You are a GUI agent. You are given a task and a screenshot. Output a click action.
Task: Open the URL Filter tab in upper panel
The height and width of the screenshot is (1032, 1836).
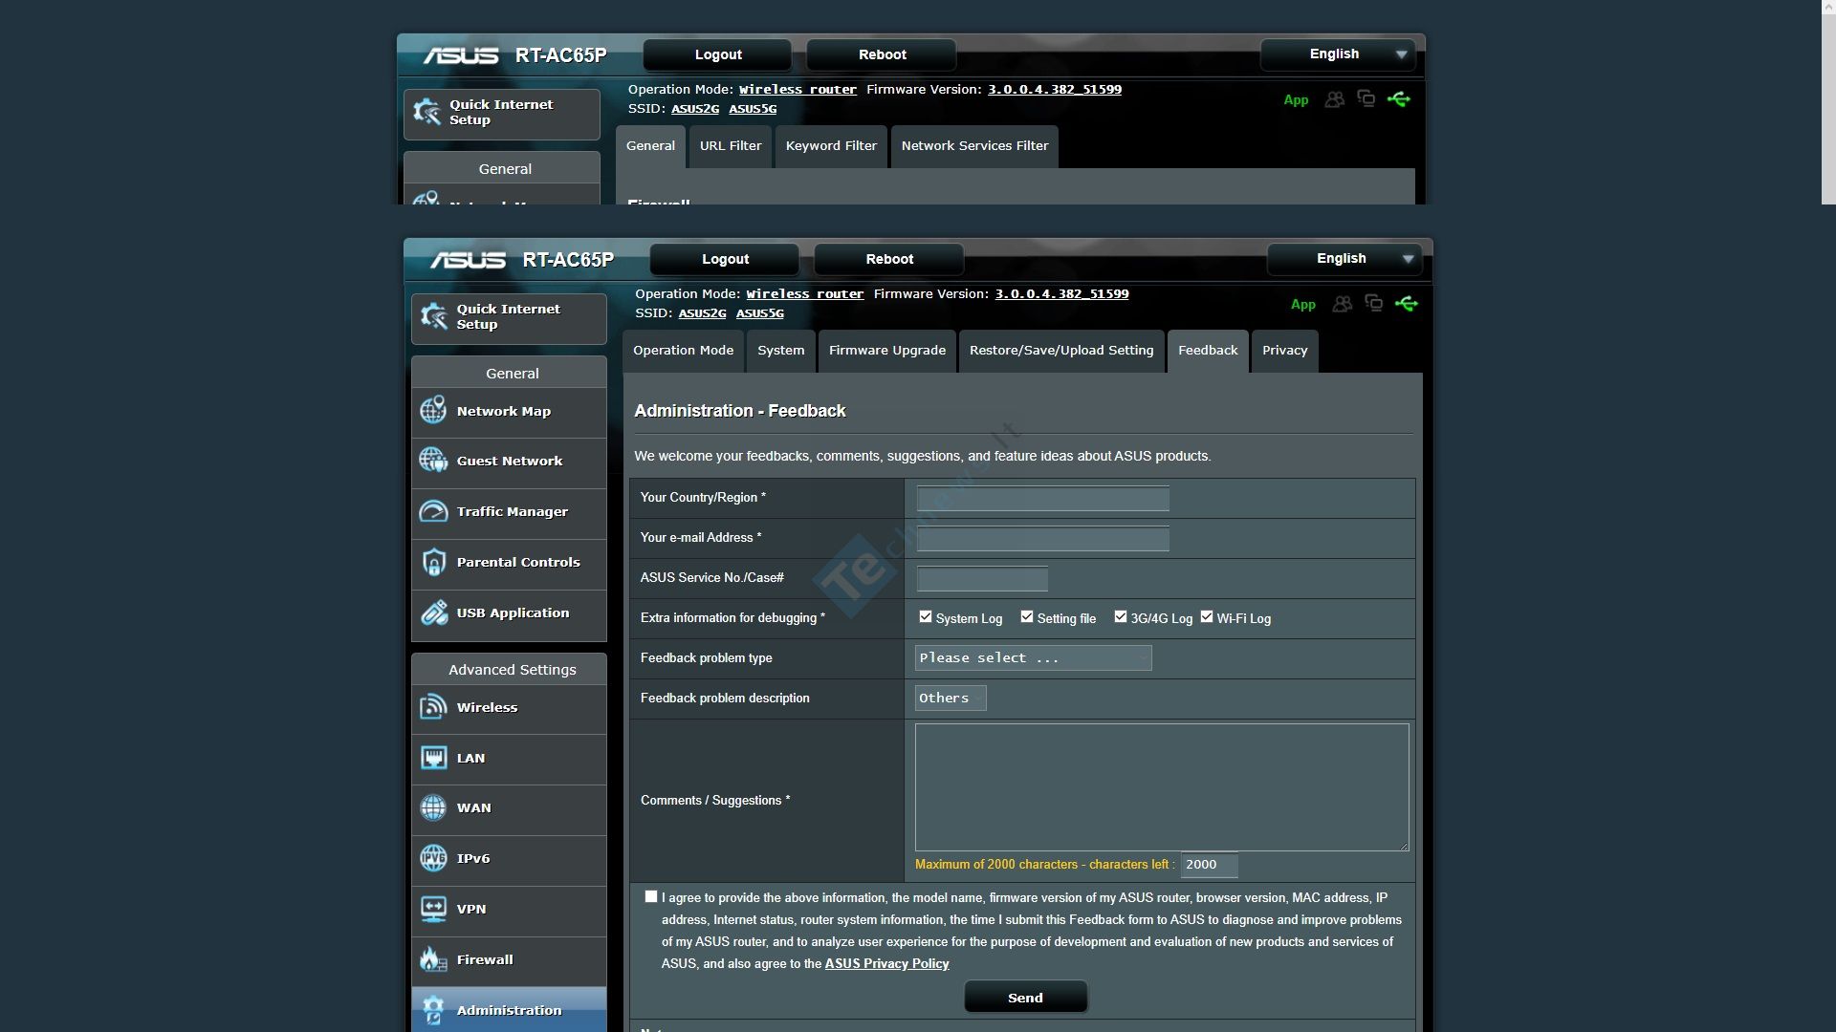[x=731, y=146]
